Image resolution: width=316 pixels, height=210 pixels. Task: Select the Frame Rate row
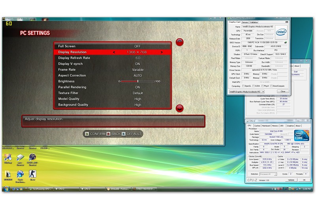pyautogui.click(x=113, y=70)
